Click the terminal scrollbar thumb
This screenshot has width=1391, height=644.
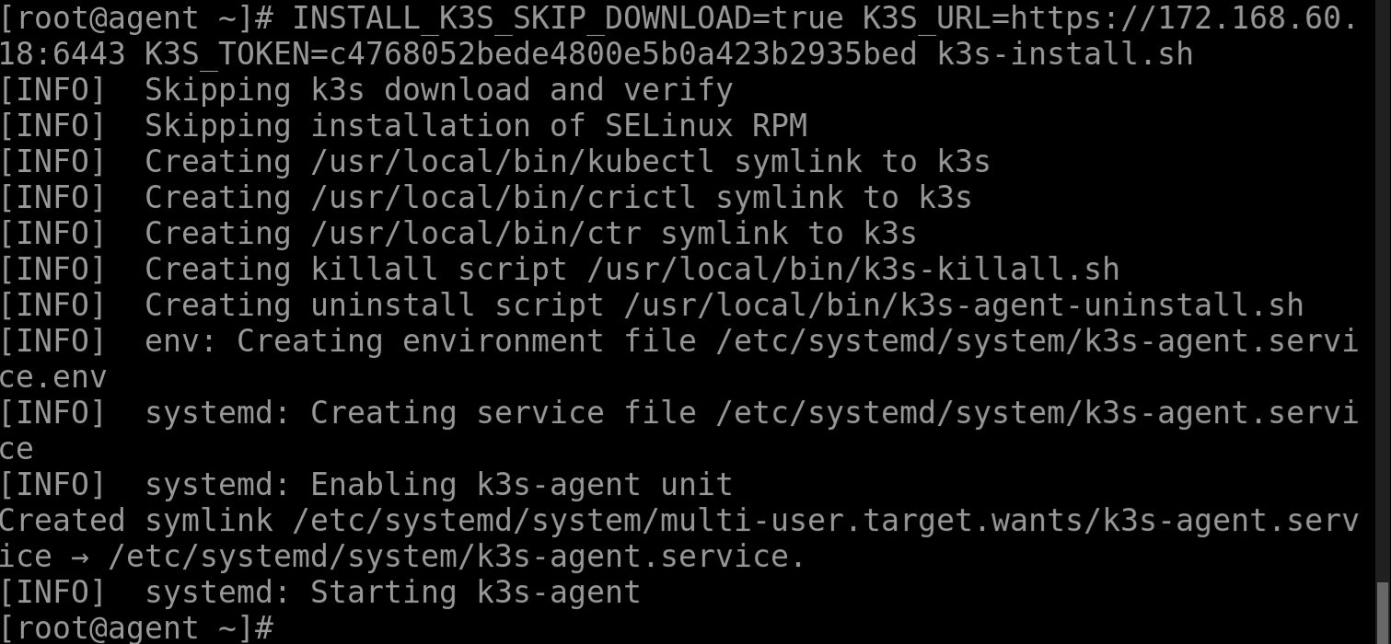coord(1384,612)
